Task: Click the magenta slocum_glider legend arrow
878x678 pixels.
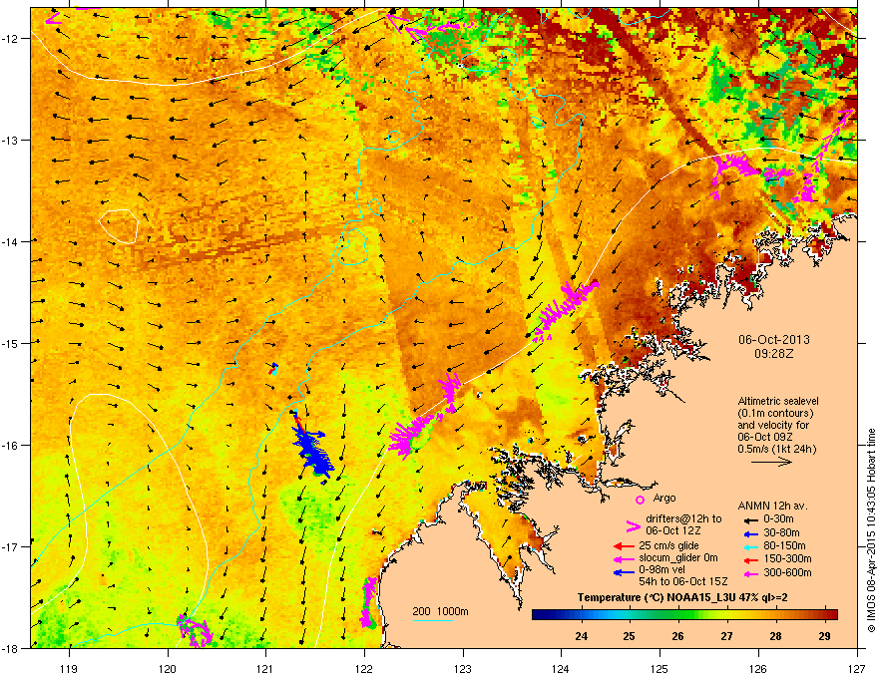Action: (x=624, y=558)
